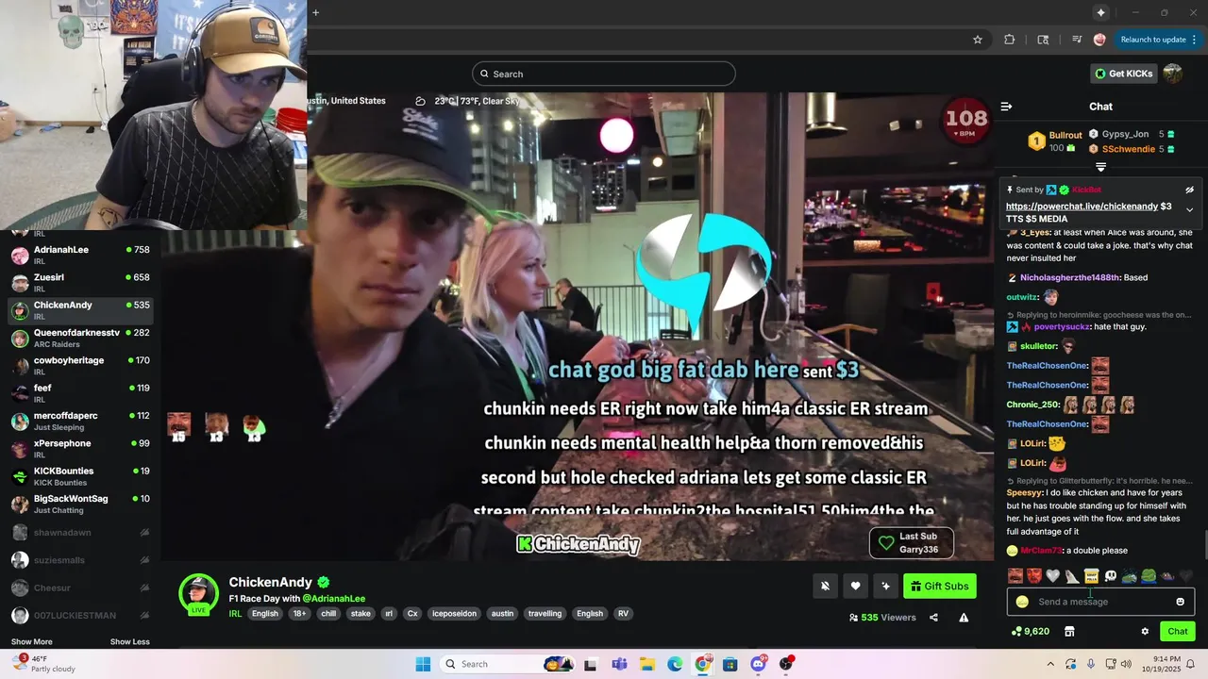This screenshot has width=1208, height=679.
Task: Open the emoji picker smiley icon
Action: pos(1180,602)
